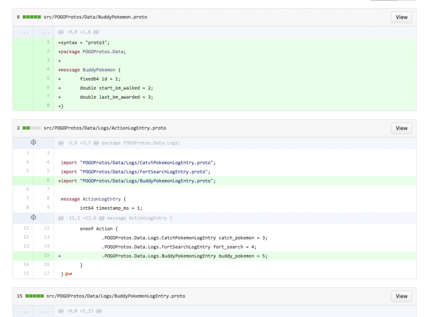Open the Logs/BuddyPokemonLogEntry.proto file path link

point(116,296)
